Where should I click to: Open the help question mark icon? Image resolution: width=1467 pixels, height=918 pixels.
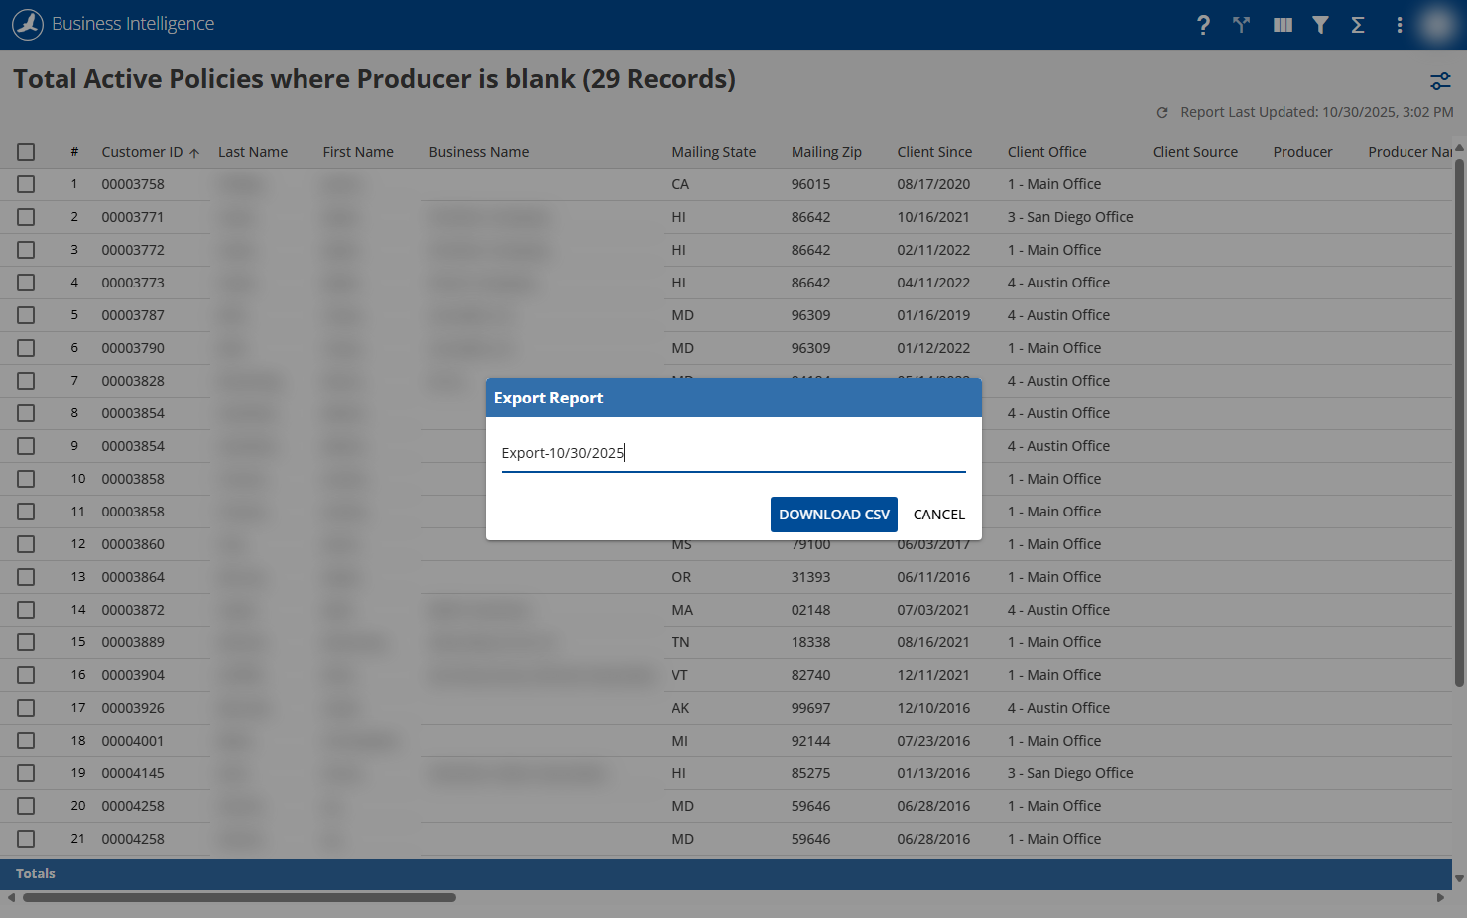tap(1203, 25)
